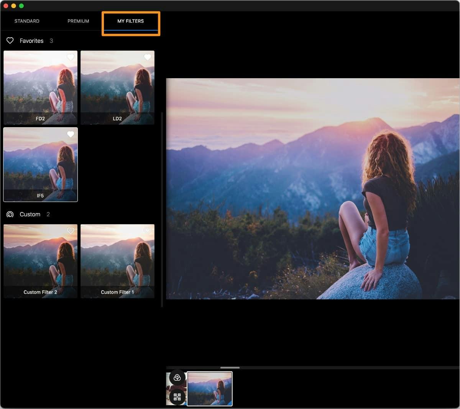Unfavorite the IF5 filter

pos(71,134)
